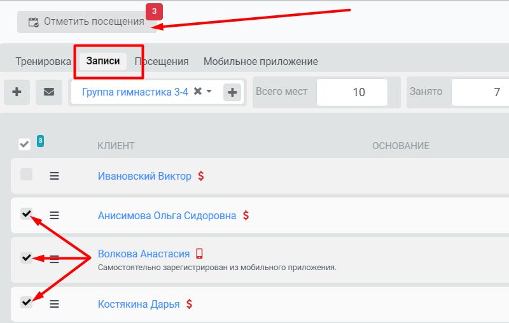Open client Анисимова Ольга Сидоровна
The height and width of the screenshot is (323, 509).
167,216
